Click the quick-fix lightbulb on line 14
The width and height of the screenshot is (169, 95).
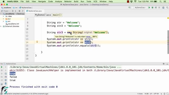tap(37, 42)
